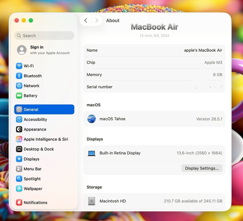Click the Network globe icon
The image size is (243, 221).
pos(19,85)
